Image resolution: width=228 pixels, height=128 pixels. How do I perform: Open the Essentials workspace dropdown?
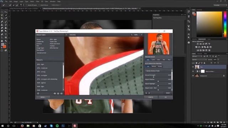(x=220, y=5)
